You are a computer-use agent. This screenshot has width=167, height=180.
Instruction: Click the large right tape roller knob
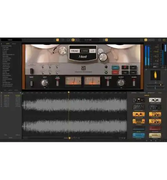click(x=103, y=57)
